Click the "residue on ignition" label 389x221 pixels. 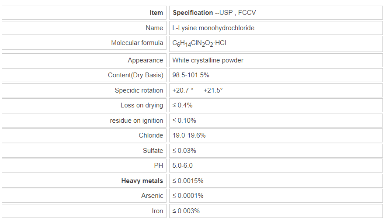coord(136,121)
